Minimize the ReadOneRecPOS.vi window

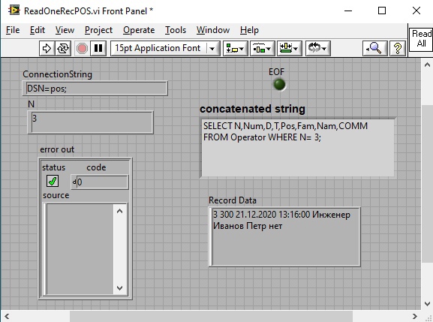pyautogui.click(x=348, y=11)
